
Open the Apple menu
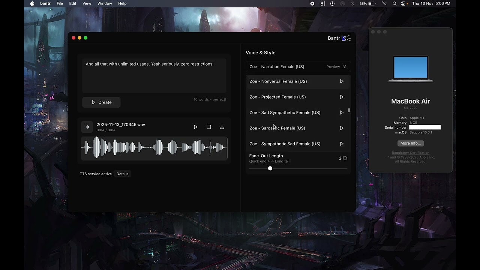[32, 3]
